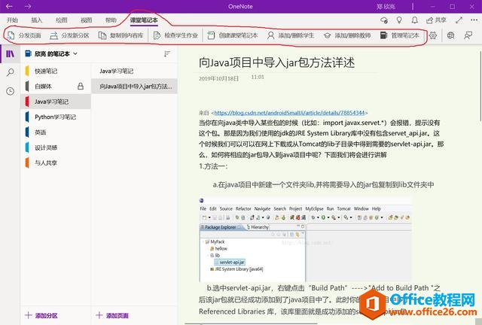The height and width of the screenshot is (325, 482).
Task: Select the Java学习笔记 section
Action: (56, 102)
